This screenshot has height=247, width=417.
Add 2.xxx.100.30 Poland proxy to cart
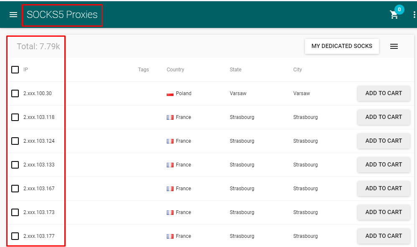pos(384,93)
